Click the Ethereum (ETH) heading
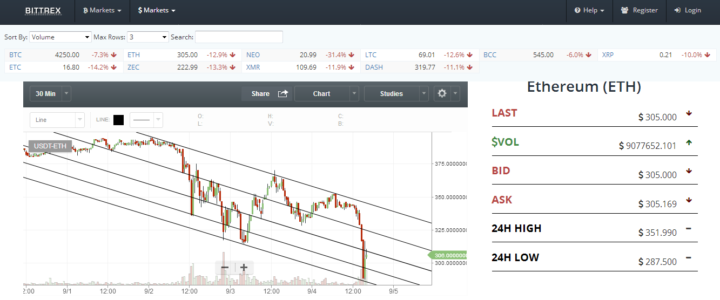This screenshot has width=720, height=300. [x=584, y=86]
